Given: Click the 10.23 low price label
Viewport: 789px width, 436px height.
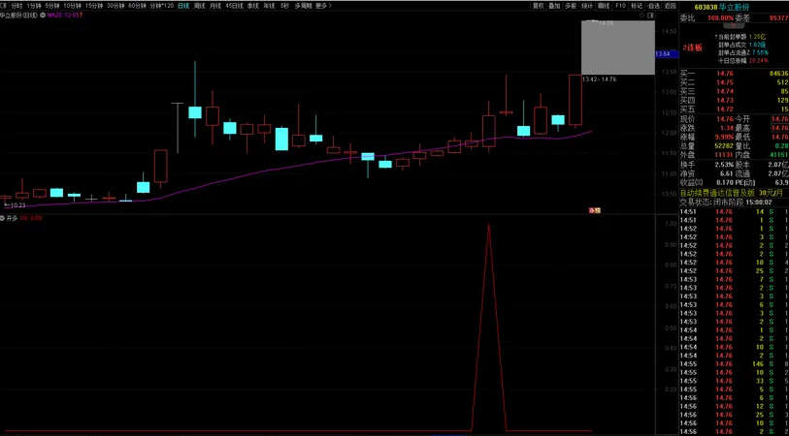Looking at the screenshot, I should 16,205.
